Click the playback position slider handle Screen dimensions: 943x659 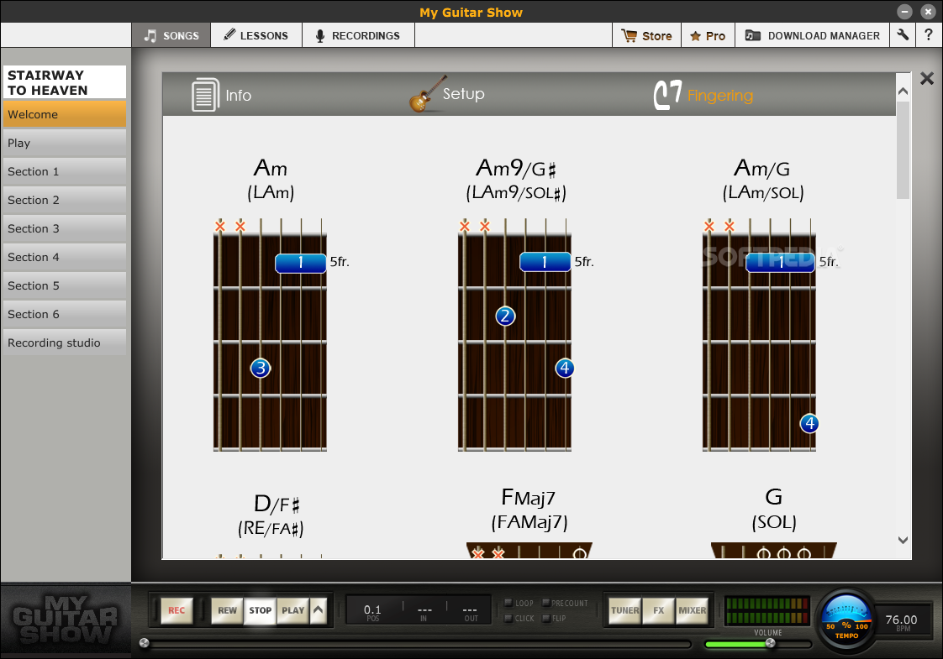144,643
